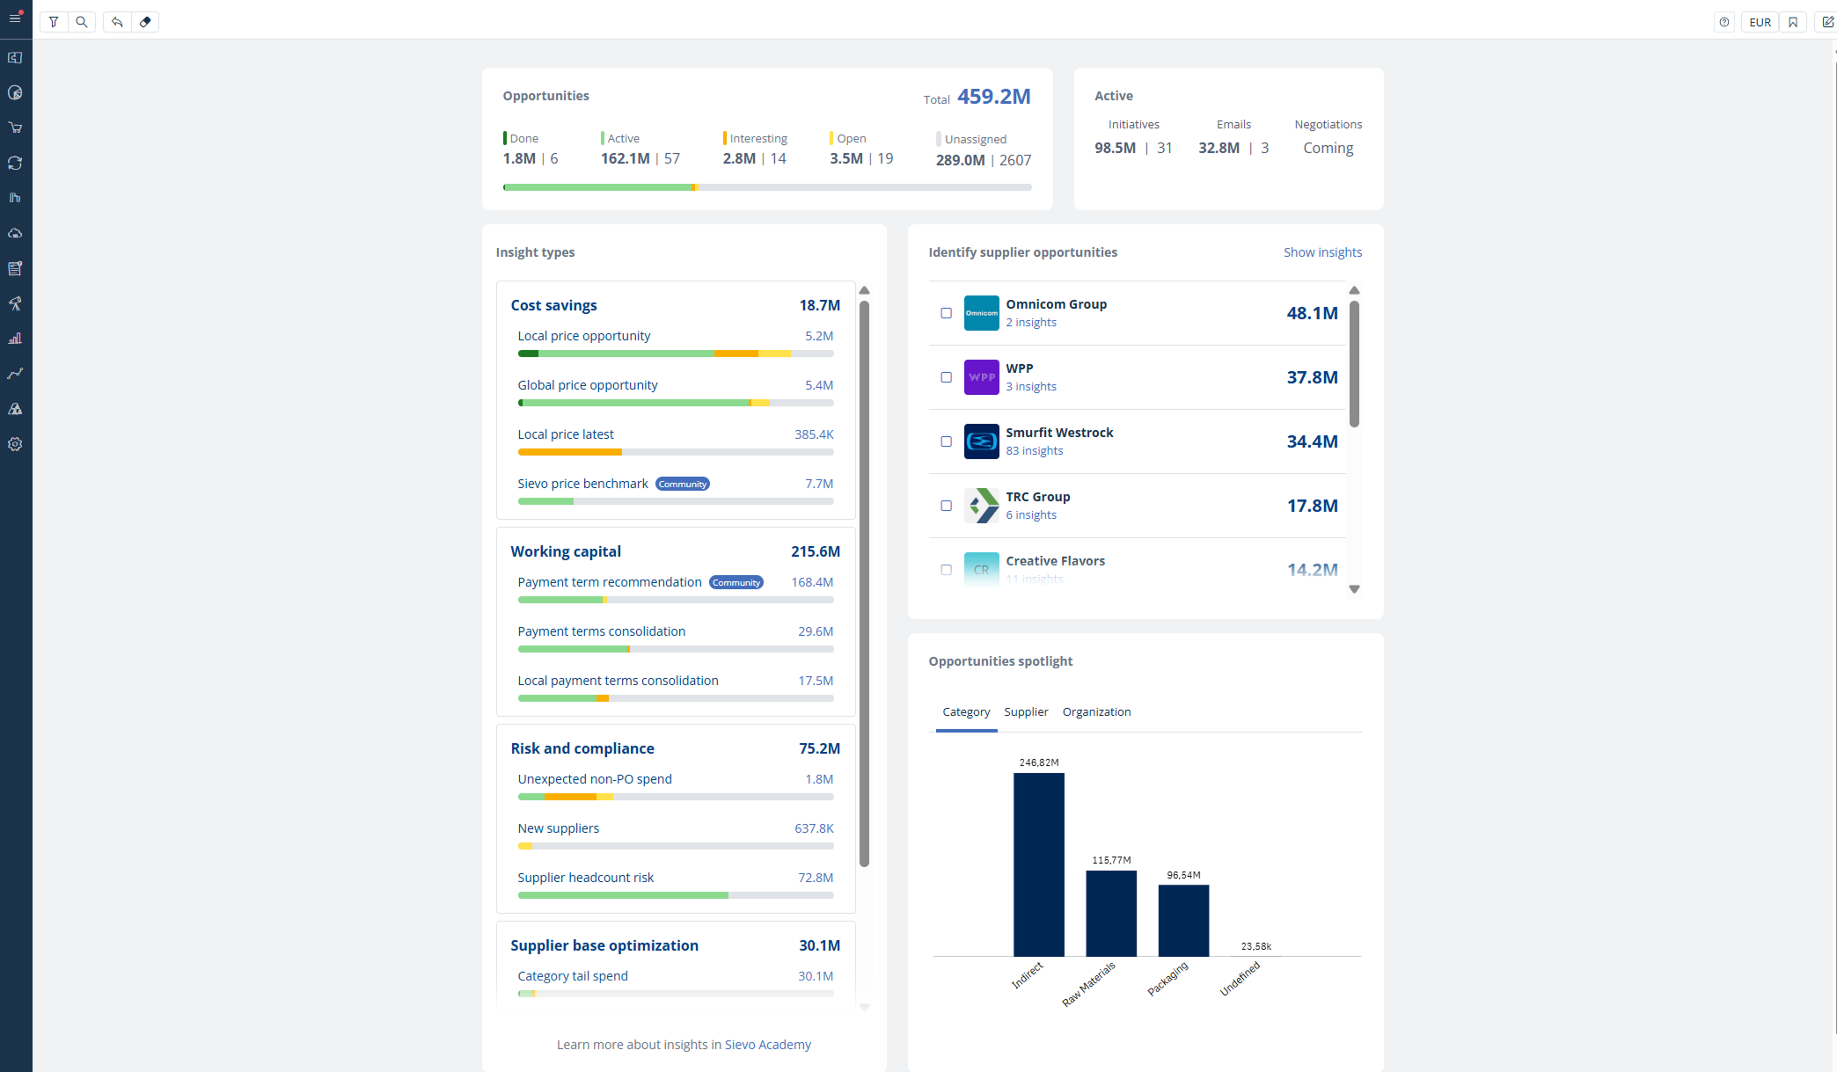Open the shopping cart sidebar icon
Image resolution: width=1837 pixels, height=1072 pixels.
tap(15, 128)
